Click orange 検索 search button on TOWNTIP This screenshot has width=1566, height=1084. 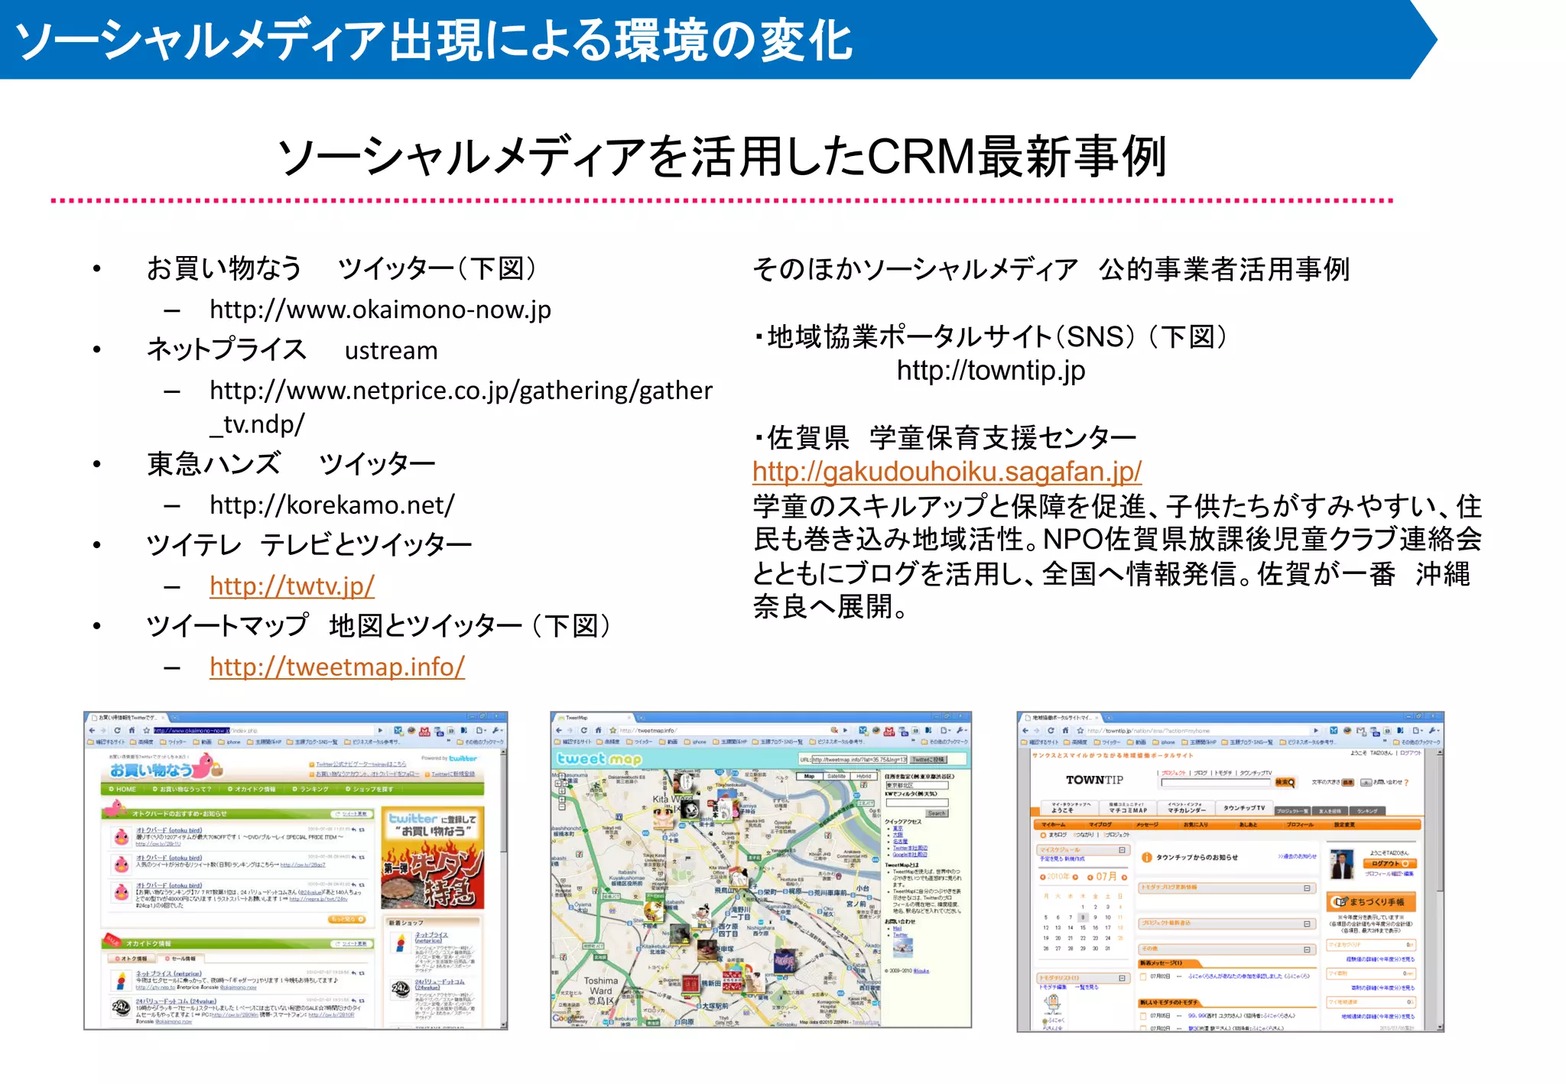1285,783
